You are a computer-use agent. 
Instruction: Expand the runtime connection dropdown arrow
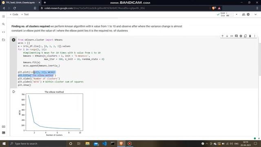pos(237,14)
